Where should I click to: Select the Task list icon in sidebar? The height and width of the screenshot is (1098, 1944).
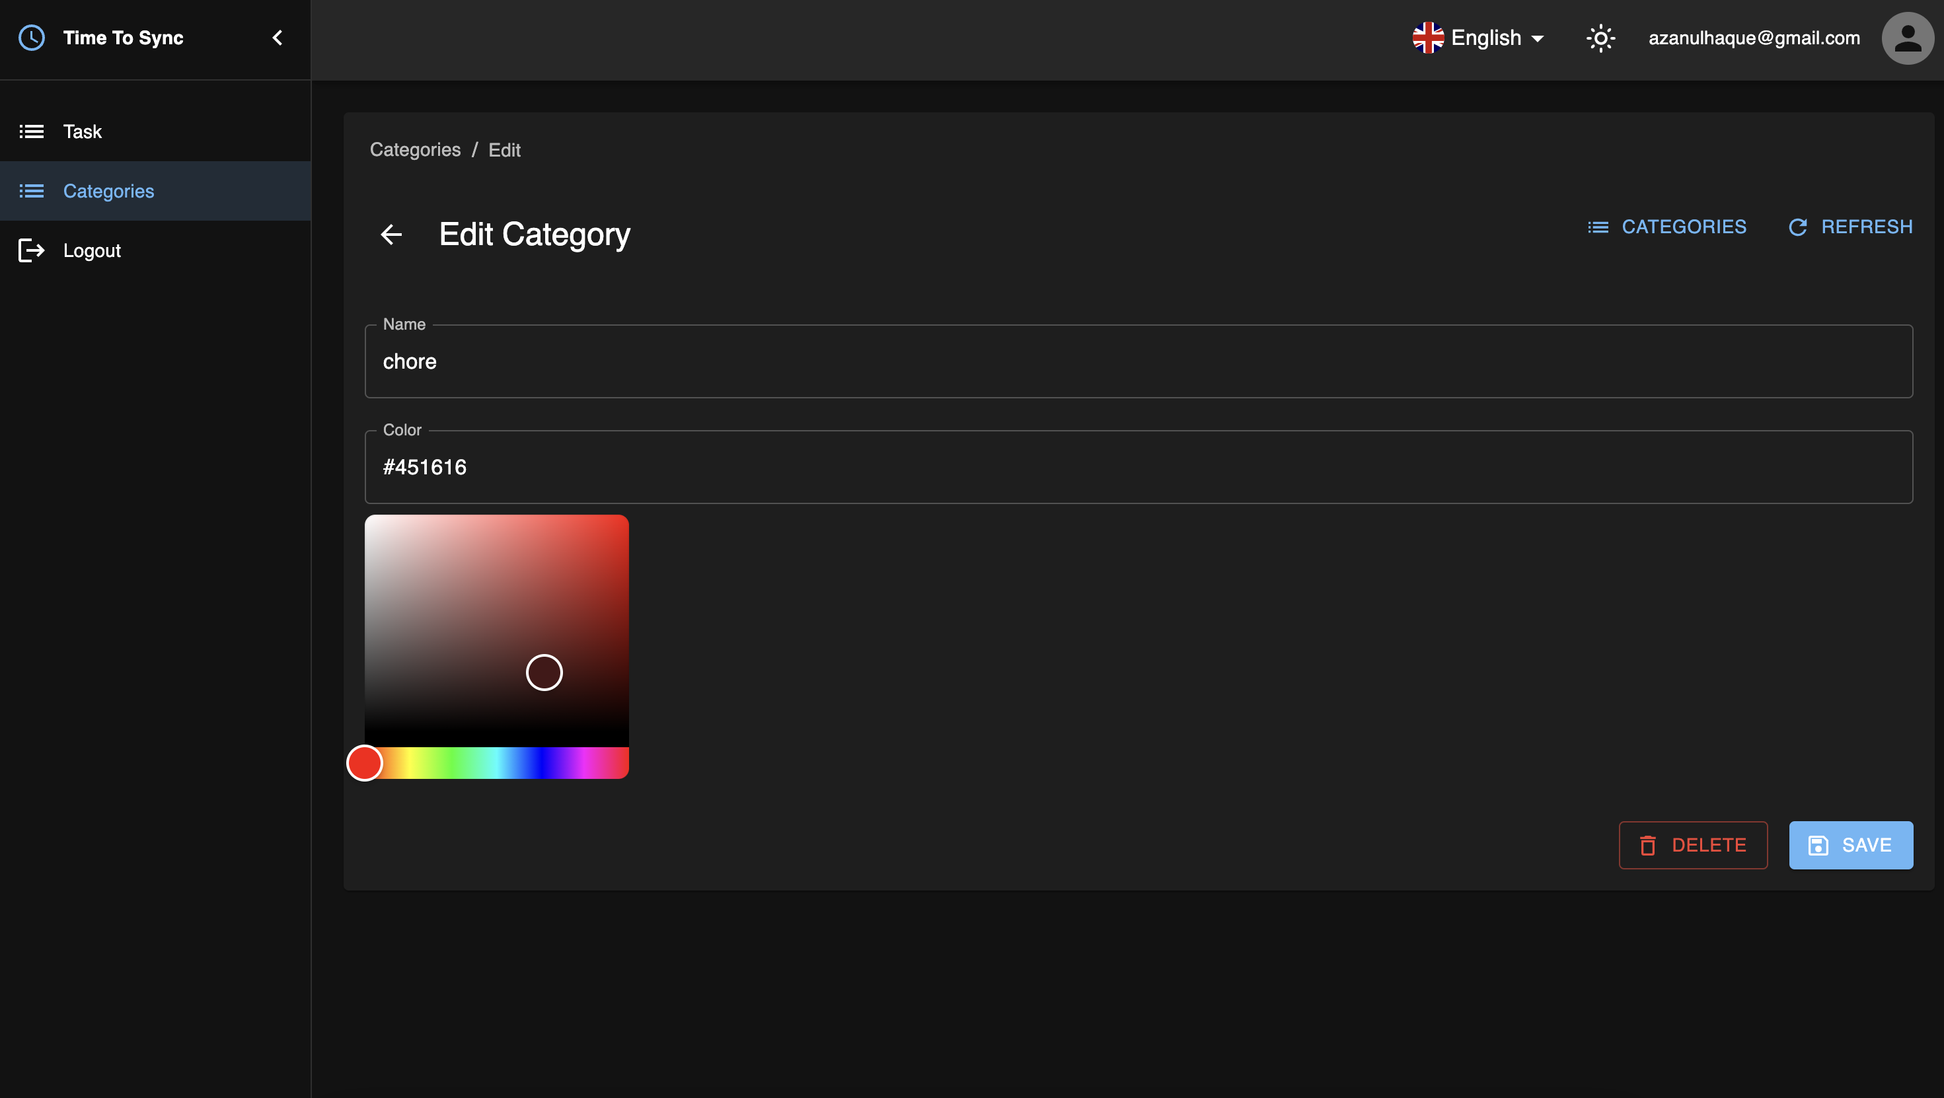(32, 131)
